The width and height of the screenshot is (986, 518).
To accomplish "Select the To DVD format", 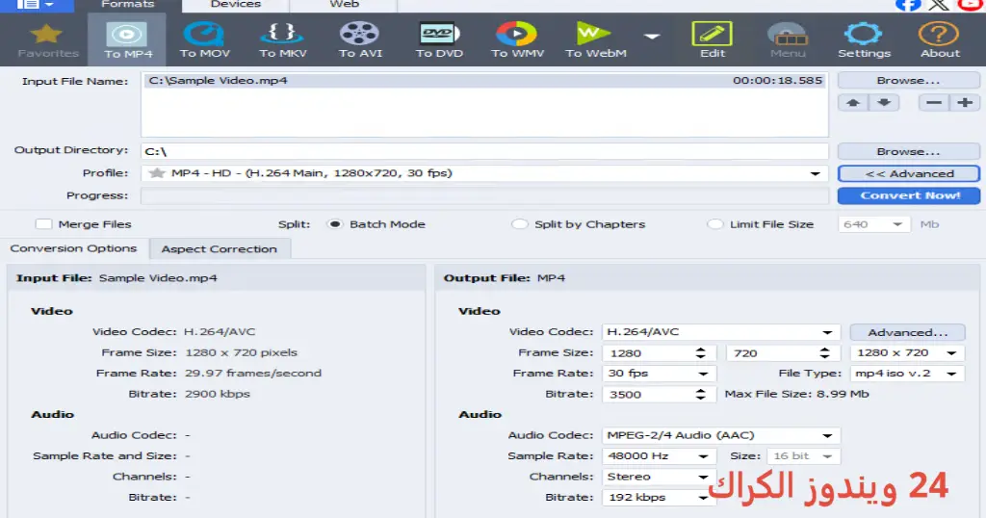I will tap(439, 39).
